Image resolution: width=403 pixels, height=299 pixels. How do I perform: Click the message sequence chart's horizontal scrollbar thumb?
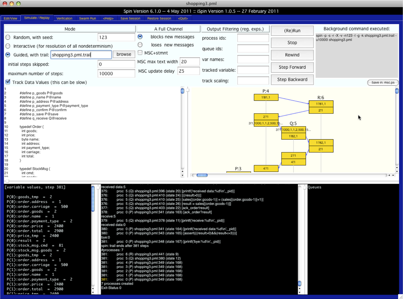click(x=202, y=175)
